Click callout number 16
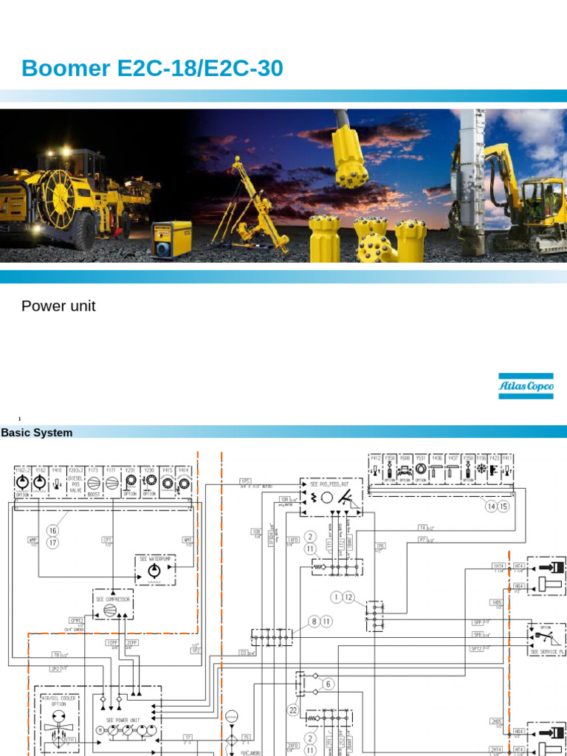 52,530
